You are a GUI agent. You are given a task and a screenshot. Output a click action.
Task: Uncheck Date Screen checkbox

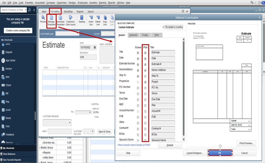click(x=138, y=59)
